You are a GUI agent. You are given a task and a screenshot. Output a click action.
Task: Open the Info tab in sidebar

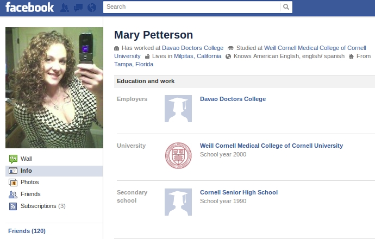(x=54, y=171)
